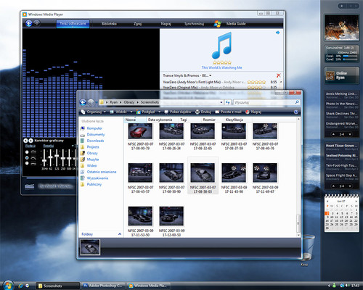
Task: Click Explorer forward navigation button
Action: pos(91,102)
